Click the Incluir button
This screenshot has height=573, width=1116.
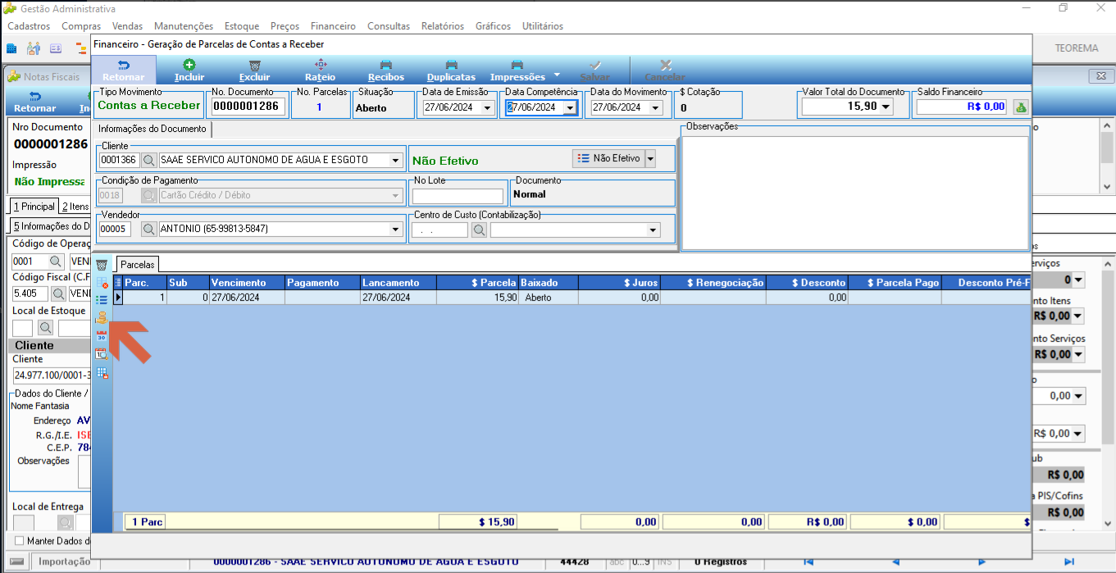(x=189, y=70)
